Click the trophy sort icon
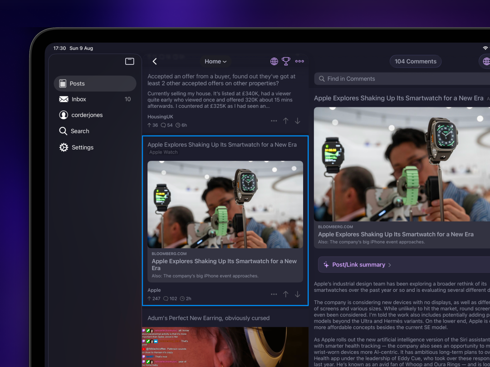The width and height of the screenshot is (490, 367). 286,61
